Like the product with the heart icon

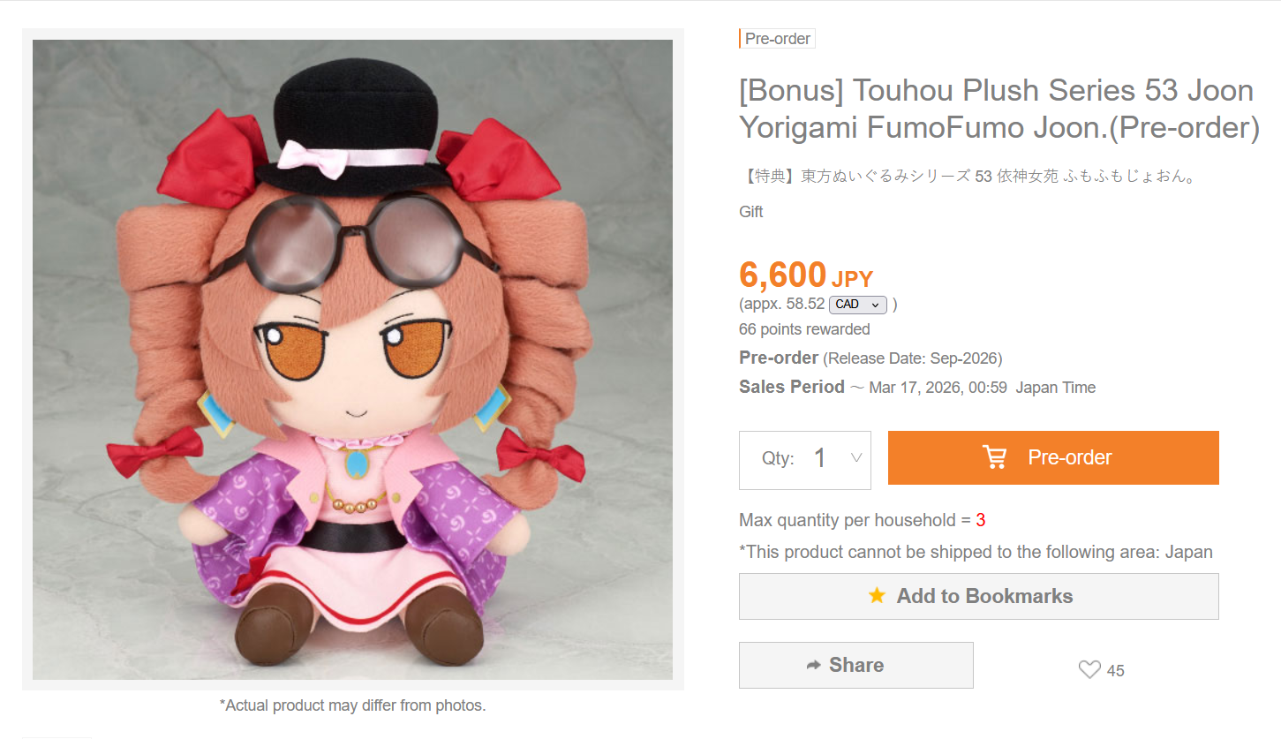click(1089, 670)
